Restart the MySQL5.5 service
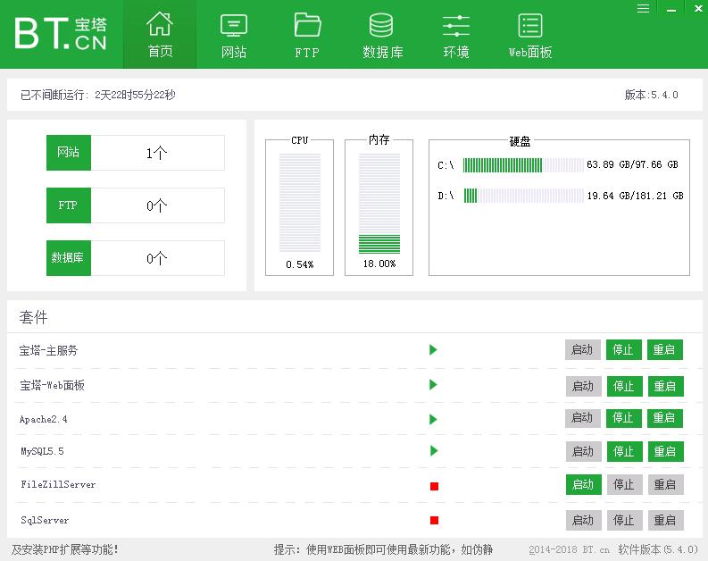The height and width of the screenshot is (561, 708). [x=665, y=451]
